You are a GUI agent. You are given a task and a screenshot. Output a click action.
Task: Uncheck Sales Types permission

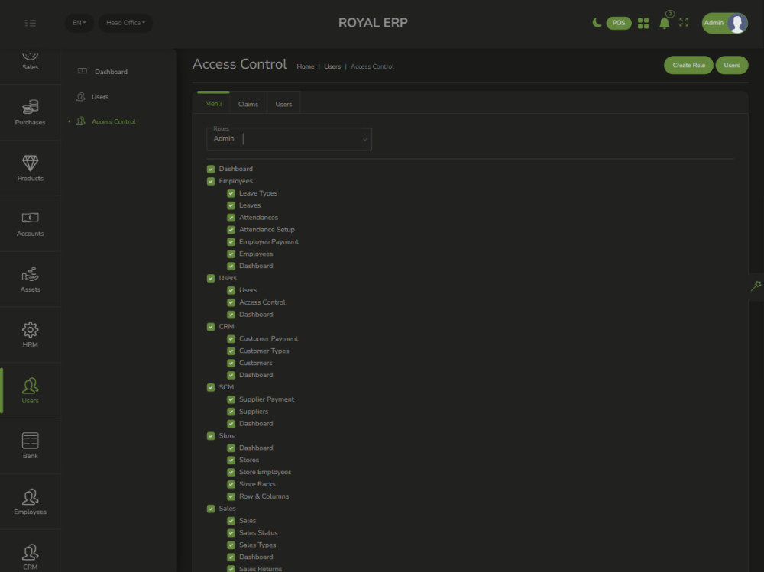pos(231,545)
